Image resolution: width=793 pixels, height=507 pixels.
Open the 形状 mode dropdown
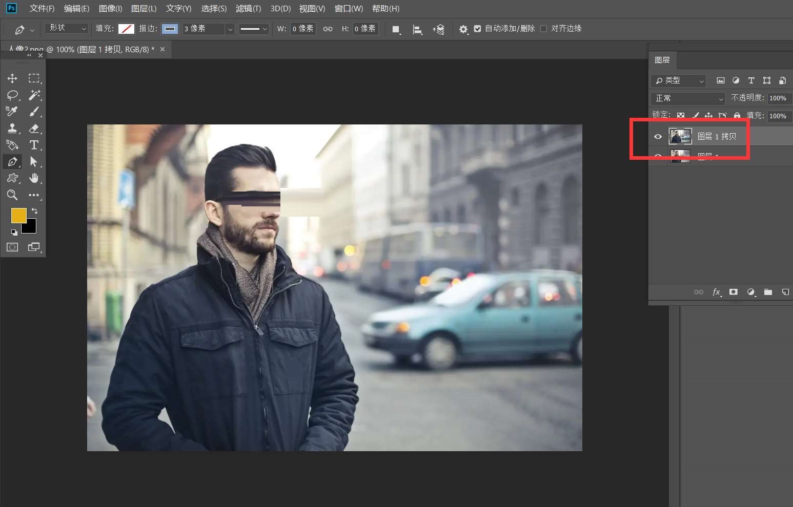pos(67,29)
